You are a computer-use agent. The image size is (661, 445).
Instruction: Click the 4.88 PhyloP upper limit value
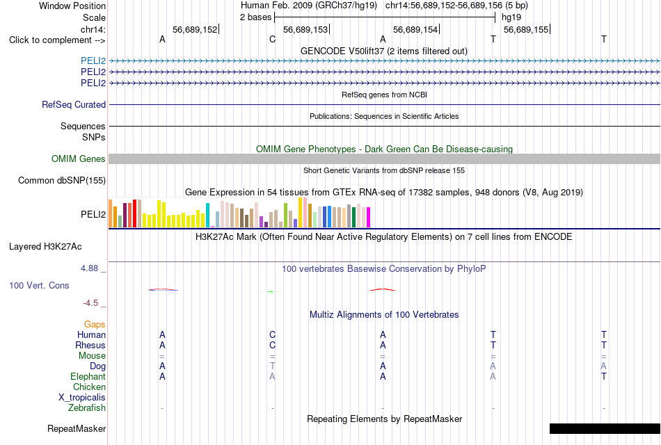click(x=89, y=268)
